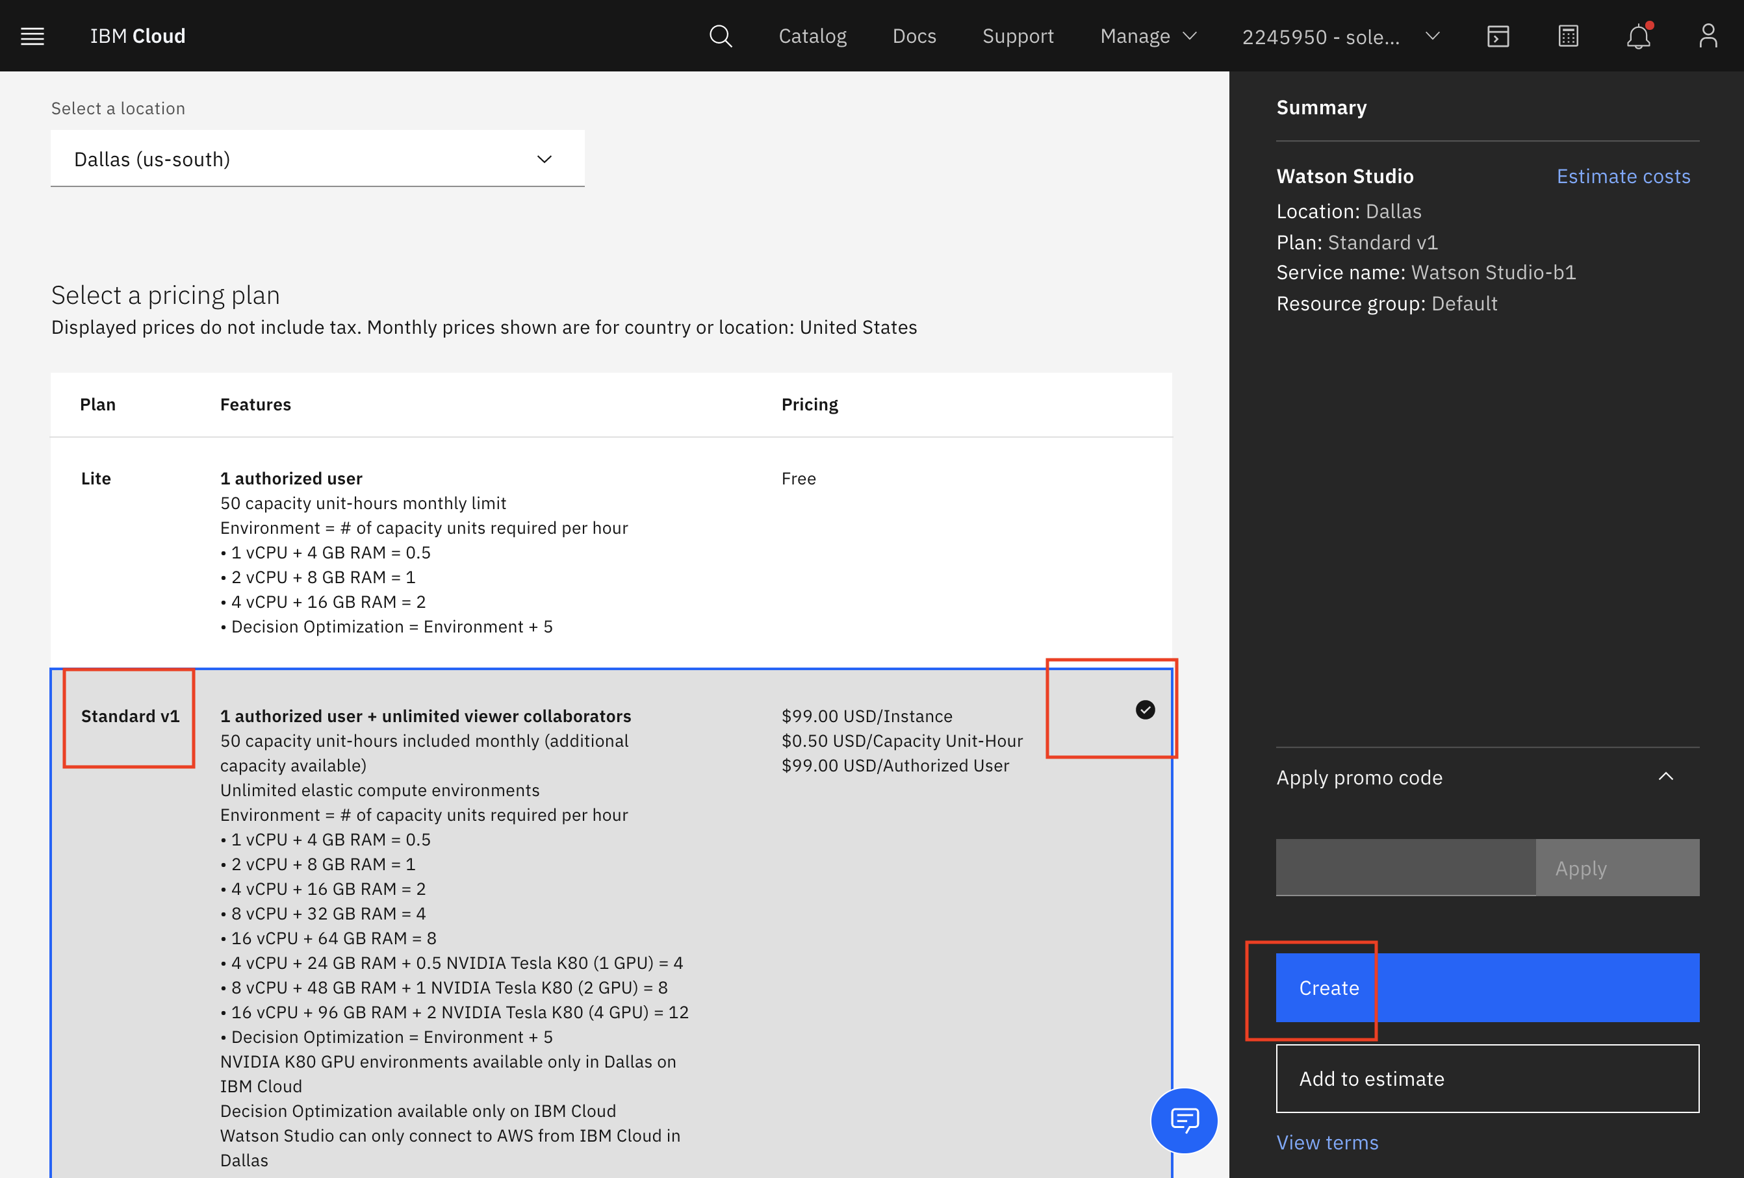Click the cost estimate calculator icon
1744x1178 pixels.
click(x=1568, y=36)
